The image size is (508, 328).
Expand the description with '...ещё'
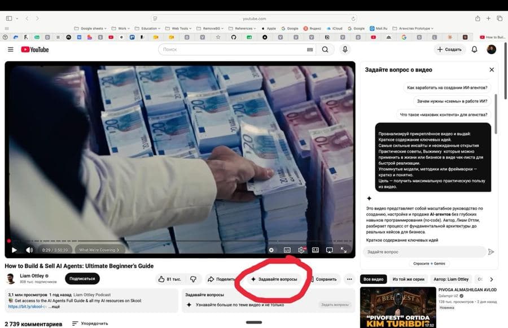tap(54, 307)
